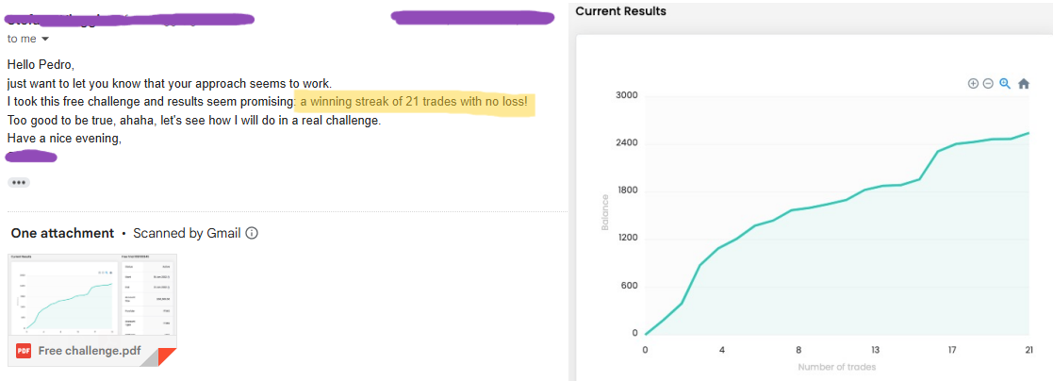Click the chart zoom-in plus icon
This screenshot has height=381, width=1053.
click(x=973, y=83)
